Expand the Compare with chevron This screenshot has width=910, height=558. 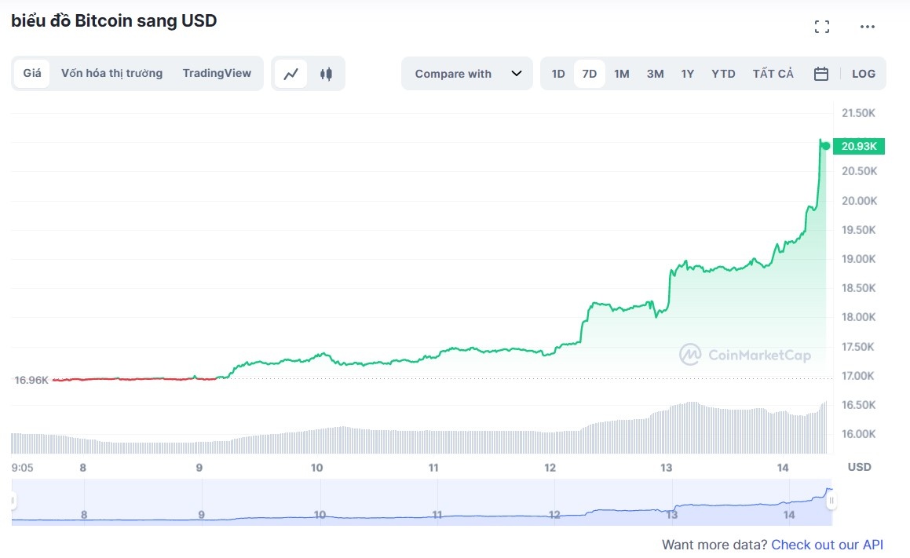(x=517, y=73)
